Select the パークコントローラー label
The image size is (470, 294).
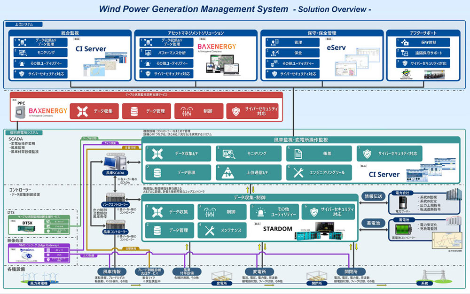pyautogui.click(x=116, y=204)
